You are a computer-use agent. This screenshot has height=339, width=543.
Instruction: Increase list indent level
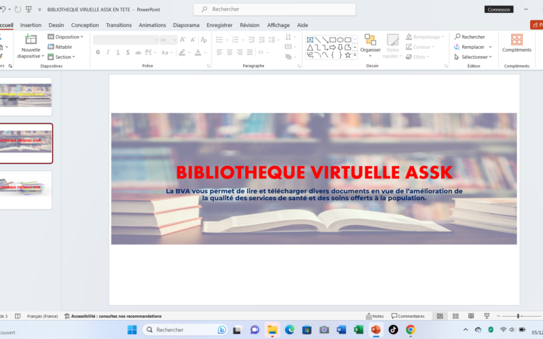(262, 40)
